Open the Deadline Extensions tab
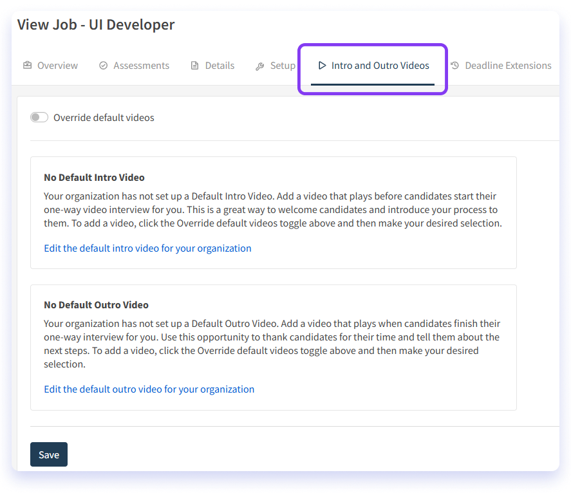The image size is (571, 493). click(x=501, y=66)
